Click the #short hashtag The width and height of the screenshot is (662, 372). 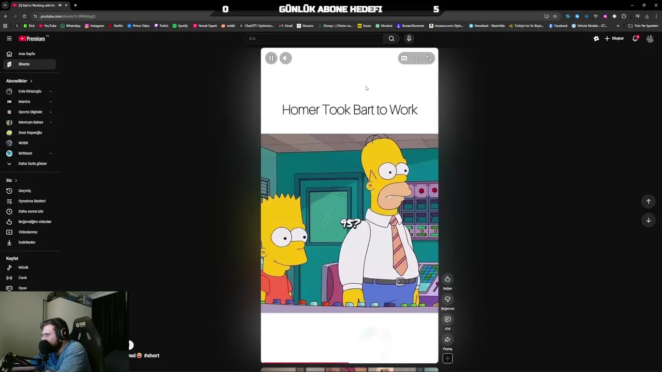[x=152, y=355]
